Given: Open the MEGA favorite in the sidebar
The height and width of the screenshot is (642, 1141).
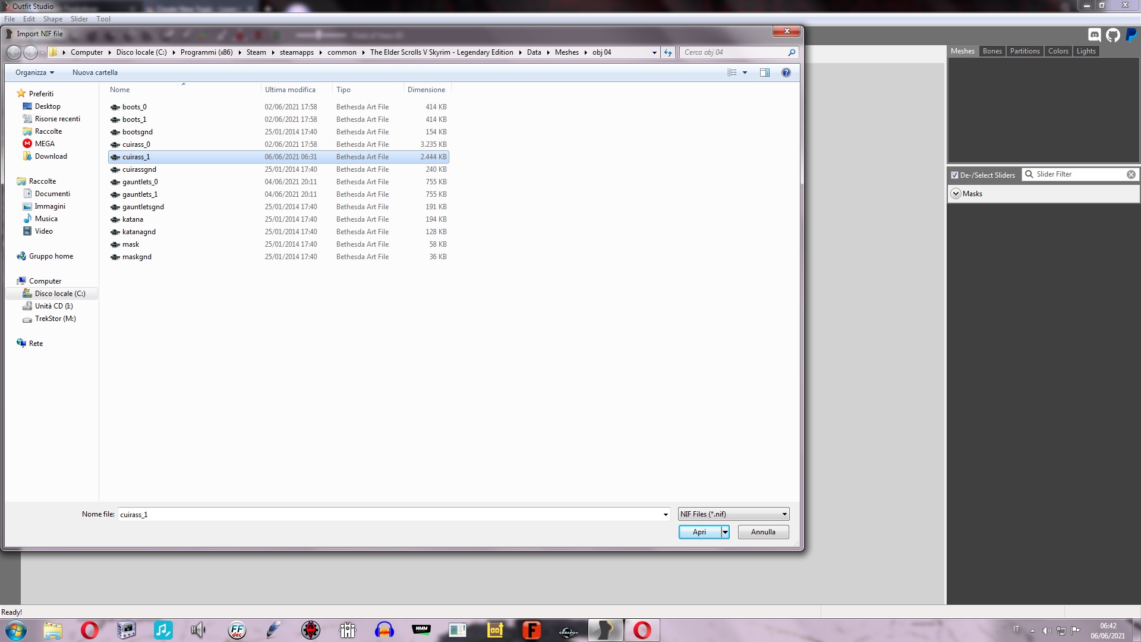Looking at the screenshot, I should pyautogui.click(x=45, y=144).
